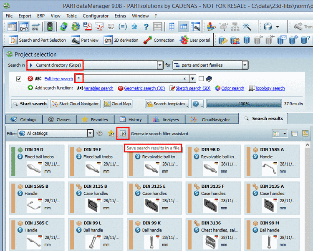
Task: Open the 'parts and part families' dropdown
Action: (245, 65)
